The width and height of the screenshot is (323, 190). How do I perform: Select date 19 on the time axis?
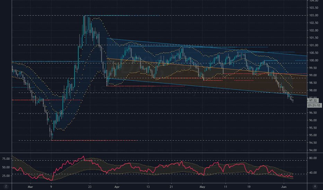click(x=249, y=187)
